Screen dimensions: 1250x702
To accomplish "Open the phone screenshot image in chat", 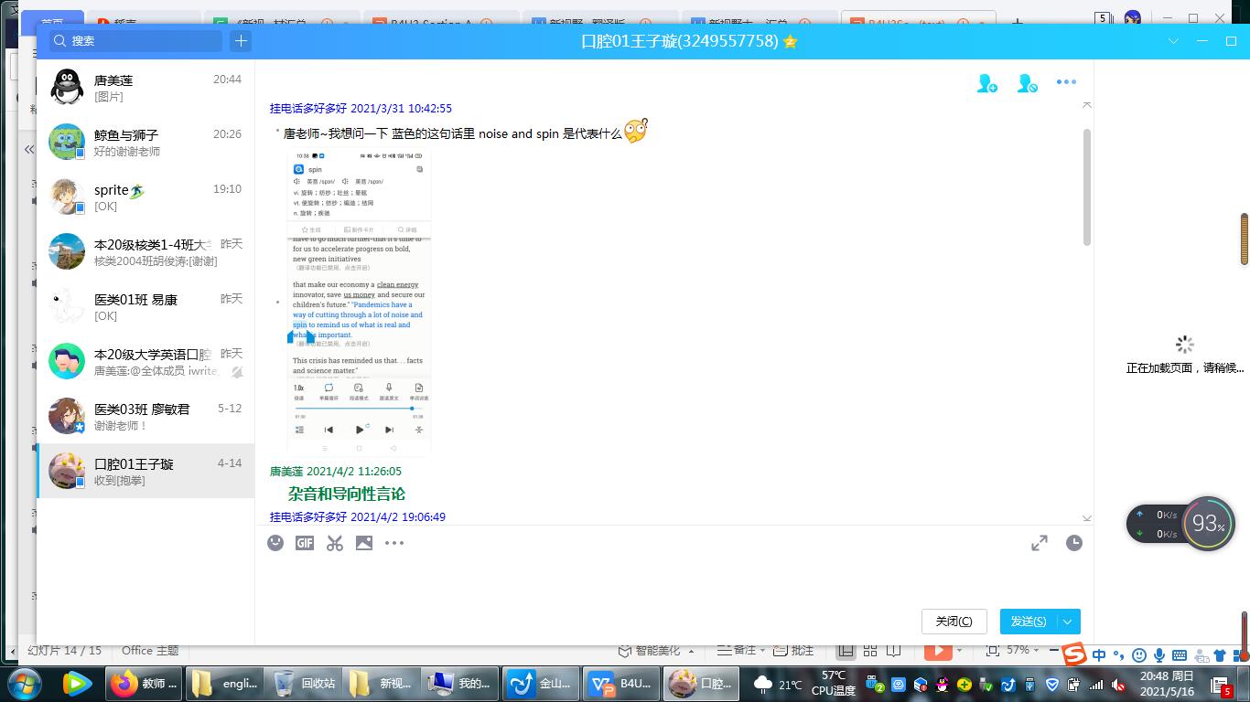I will tap(359, 302).
